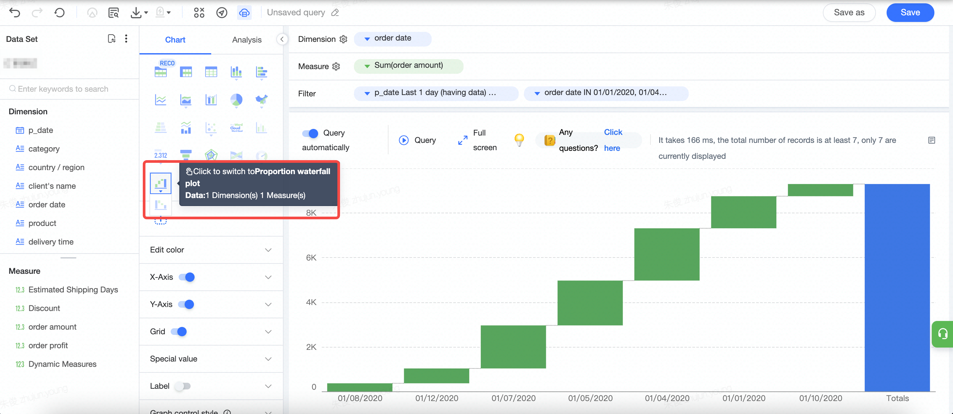Image resolution: width=953 pixels, height=414 pixels.
Task: Select the pie chart type
Action: pos(236,100)
